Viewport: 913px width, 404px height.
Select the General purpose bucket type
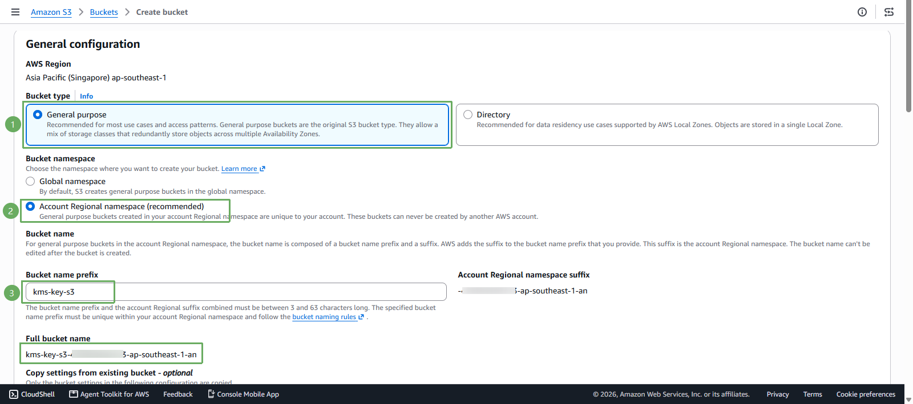click(38, 115)
